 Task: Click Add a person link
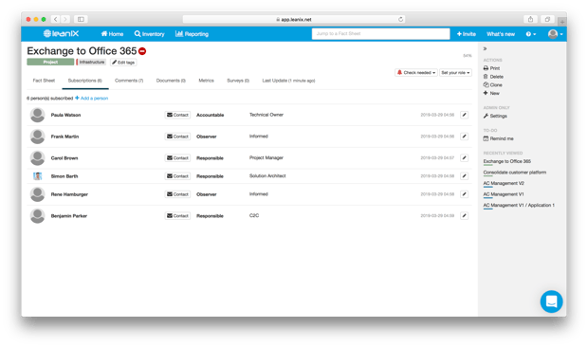click(92, 99)
